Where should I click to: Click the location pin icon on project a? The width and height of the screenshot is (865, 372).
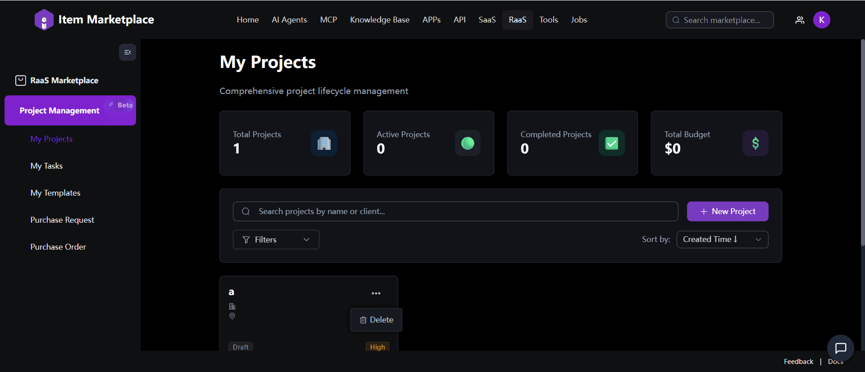(232, 316)
